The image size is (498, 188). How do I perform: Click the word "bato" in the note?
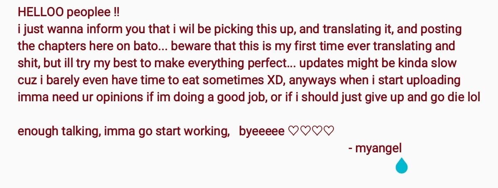point(147,46)
